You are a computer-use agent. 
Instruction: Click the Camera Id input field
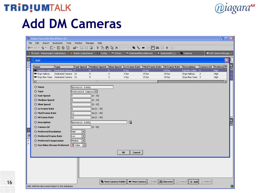pyautogui.click(x=81, y=127)
